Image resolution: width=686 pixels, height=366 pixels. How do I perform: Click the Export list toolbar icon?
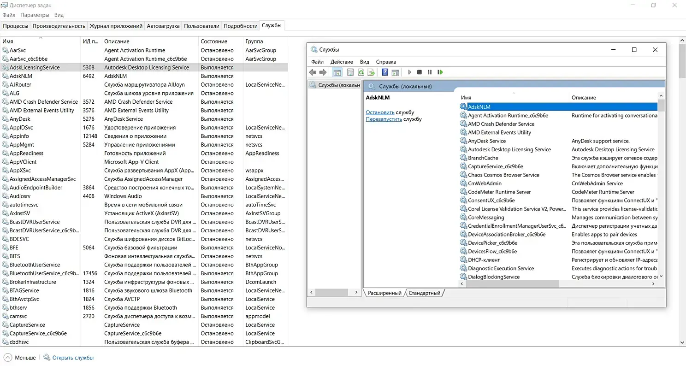point(371,72)
